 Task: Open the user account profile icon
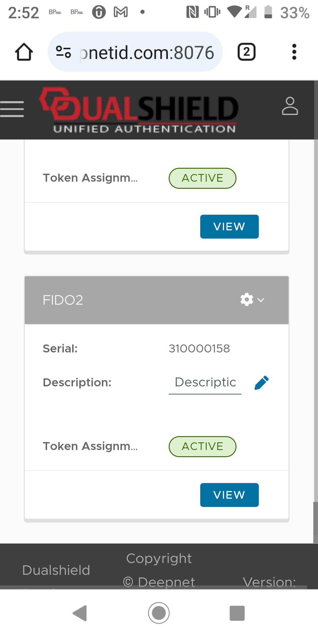click(290, 106)
